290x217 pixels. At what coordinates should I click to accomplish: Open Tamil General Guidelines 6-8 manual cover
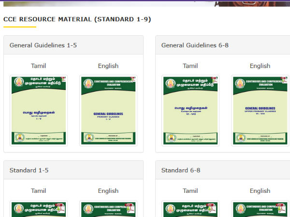click(190, 110)
